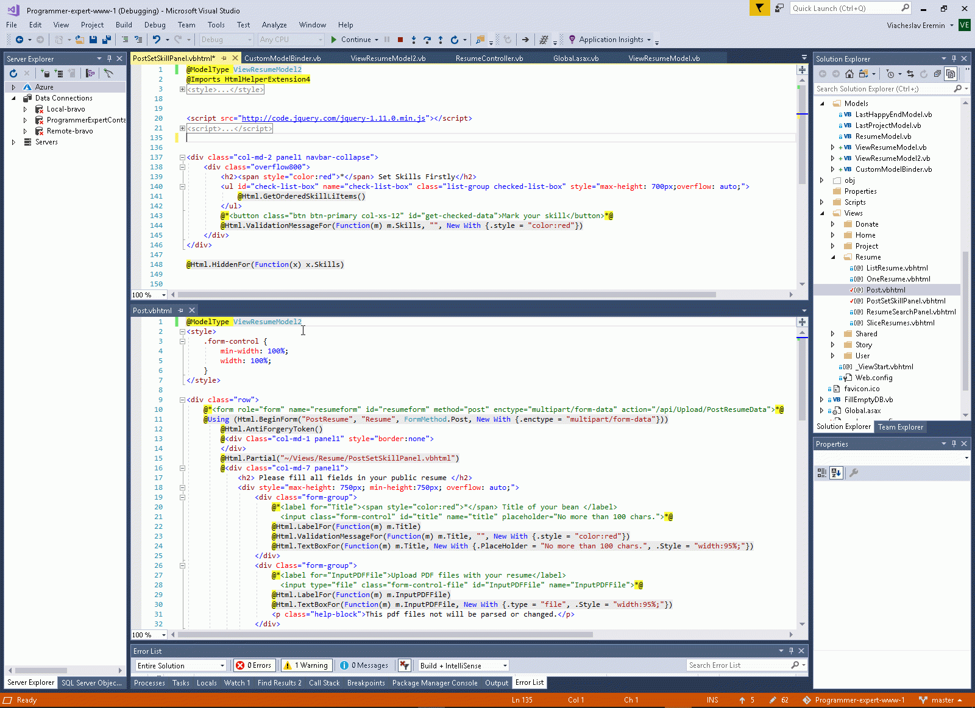Open the jquery script URL link
This screenshot has width=975, height=708.
click(x=333, y=118)
